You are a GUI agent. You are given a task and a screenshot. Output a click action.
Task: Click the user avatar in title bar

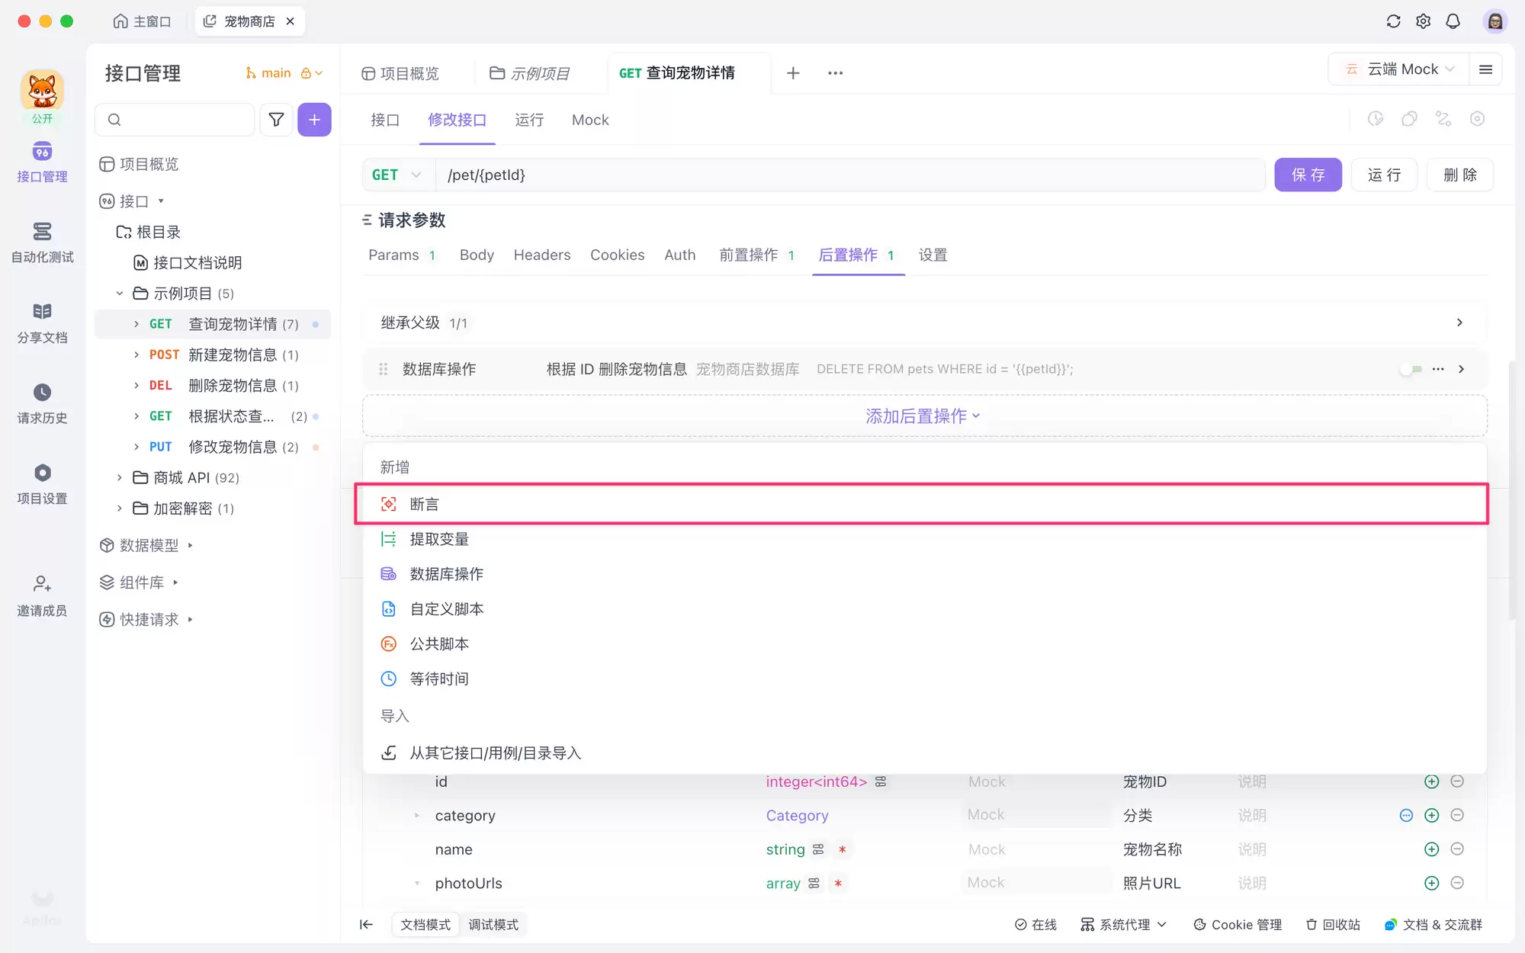pos(1494,21)
